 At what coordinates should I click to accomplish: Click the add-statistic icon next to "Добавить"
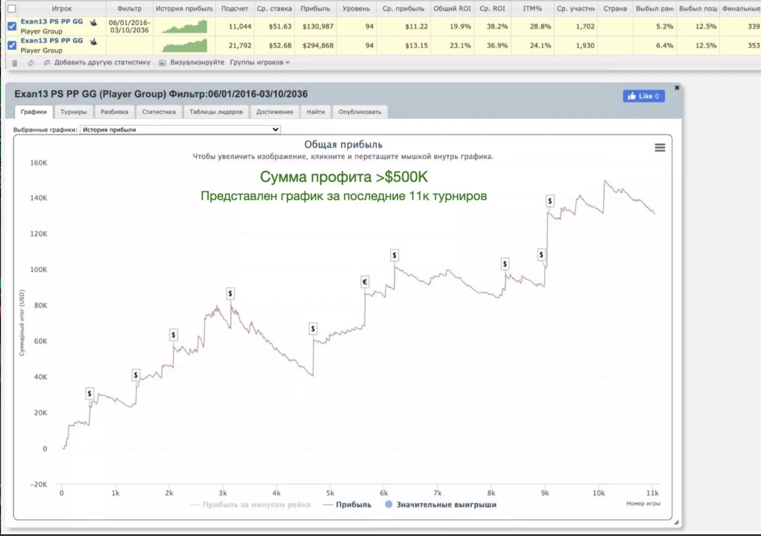coord(47,62)
